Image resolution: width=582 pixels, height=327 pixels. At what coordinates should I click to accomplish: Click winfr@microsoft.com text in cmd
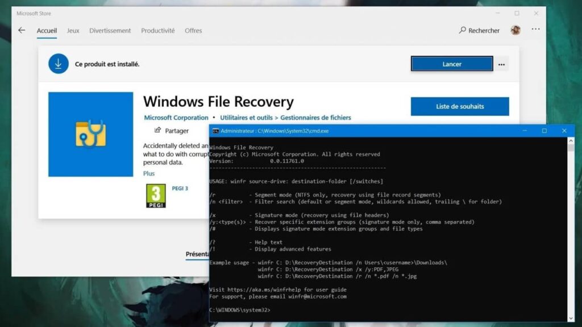(317, 296)
